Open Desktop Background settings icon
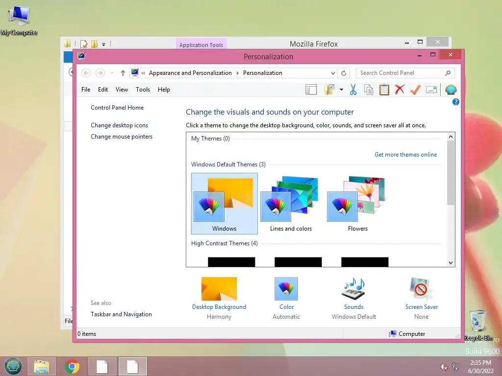 pyautogui.click(x=219, y=289)
